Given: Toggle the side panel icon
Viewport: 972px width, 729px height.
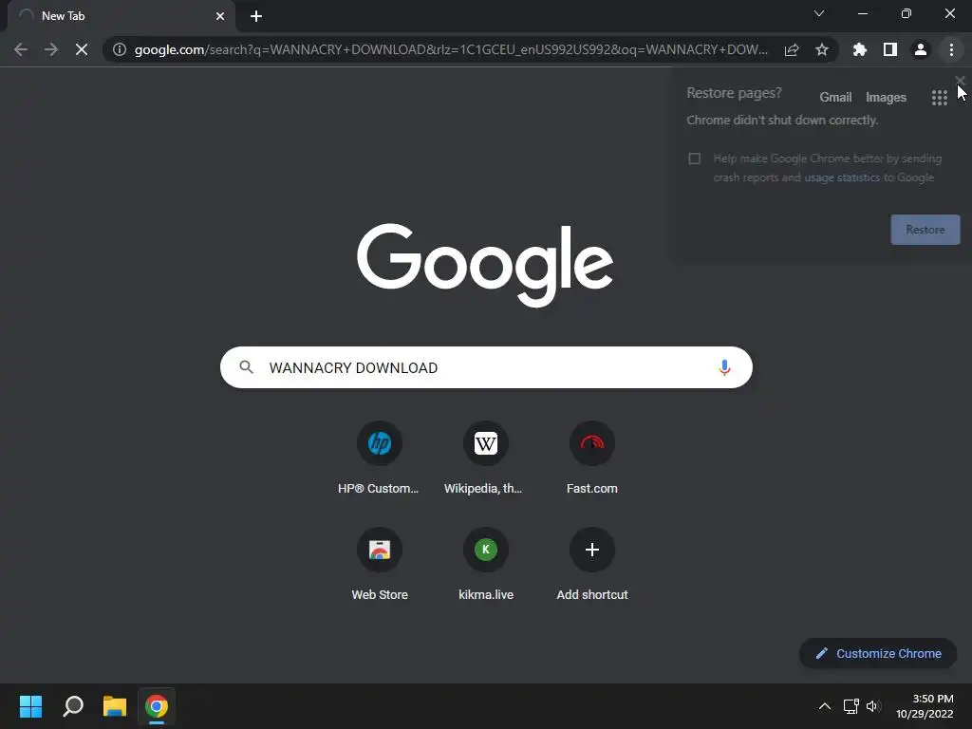Looking at the screenshot, I should click(x=890, y=49).
